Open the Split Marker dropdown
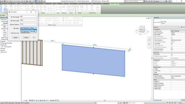 (28, 28)
